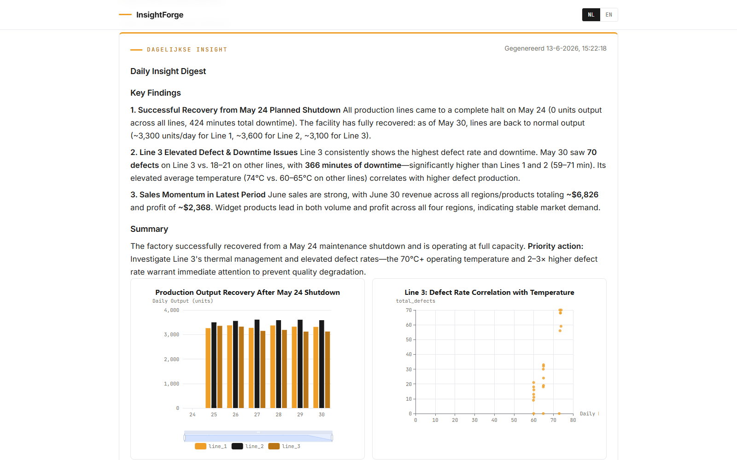737x460 pixels.
Task: Toggle line_1 series in legend
Action: pyautogui.click(x=211, y=446)
